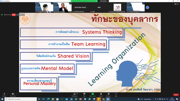Open Microsoft Store from the taskbar

point(57,99)
